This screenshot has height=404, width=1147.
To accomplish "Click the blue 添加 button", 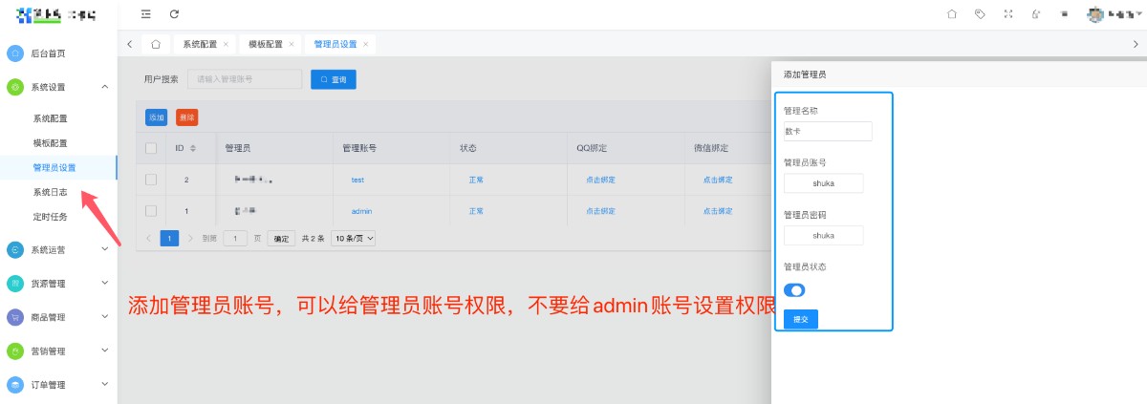I will 156,117.
